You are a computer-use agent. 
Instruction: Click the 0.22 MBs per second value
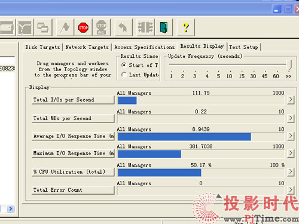pyautogui.click(x=201, y=112)
